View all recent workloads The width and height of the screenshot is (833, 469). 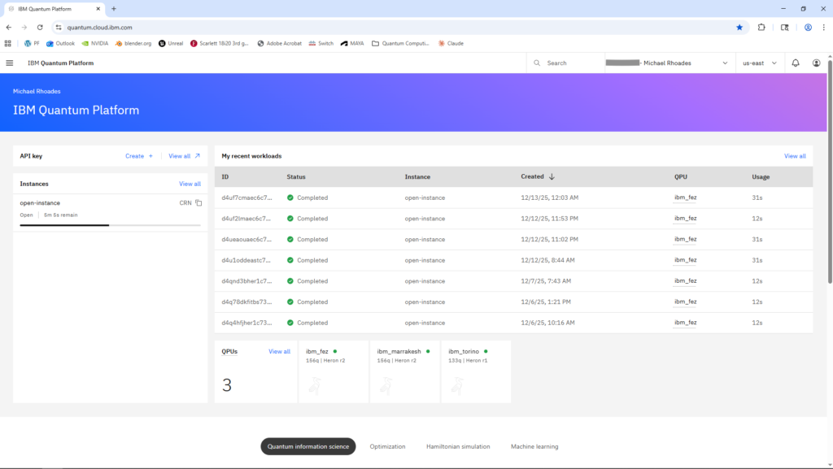(794, 156)
